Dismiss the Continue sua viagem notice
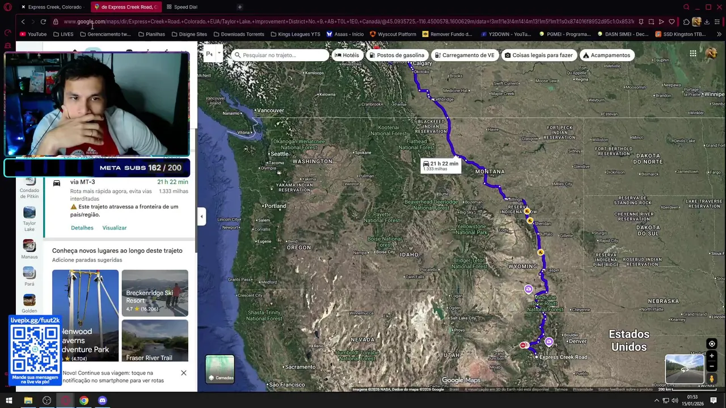 [x=184, y=373]
